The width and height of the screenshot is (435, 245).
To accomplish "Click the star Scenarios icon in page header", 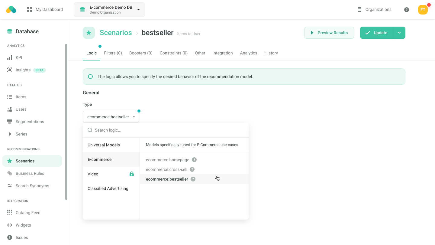I will pos(89,33).
